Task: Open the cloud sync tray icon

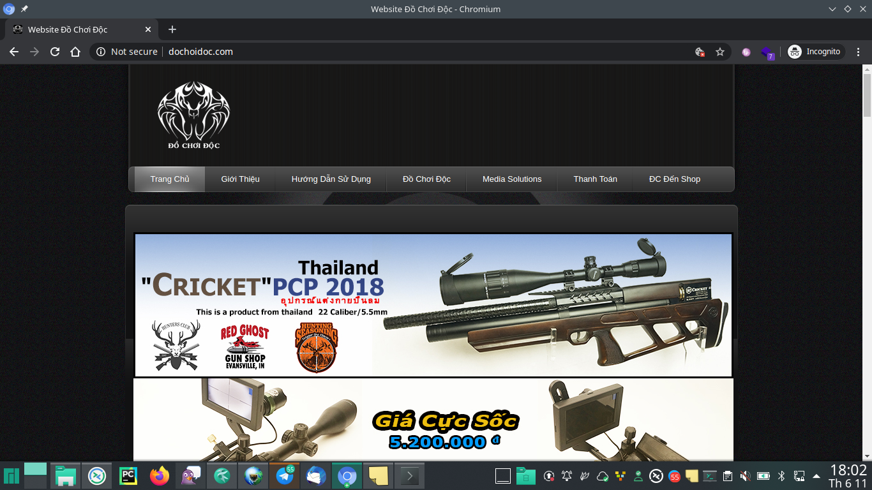Action: pos(602,476)
